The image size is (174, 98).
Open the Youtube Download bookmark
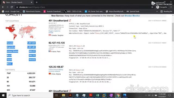(52, 11)
